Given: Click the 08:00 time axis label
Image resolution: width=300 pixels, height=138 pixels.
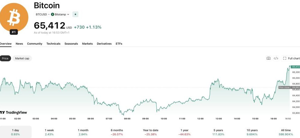Looking at the screenshot, I should coord(127,119).
